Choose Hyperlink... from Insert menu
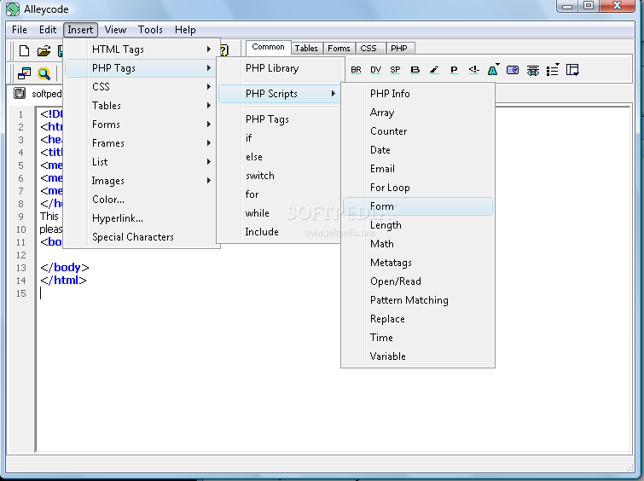The width and height of the screenshot is (644, 481). 140,218
